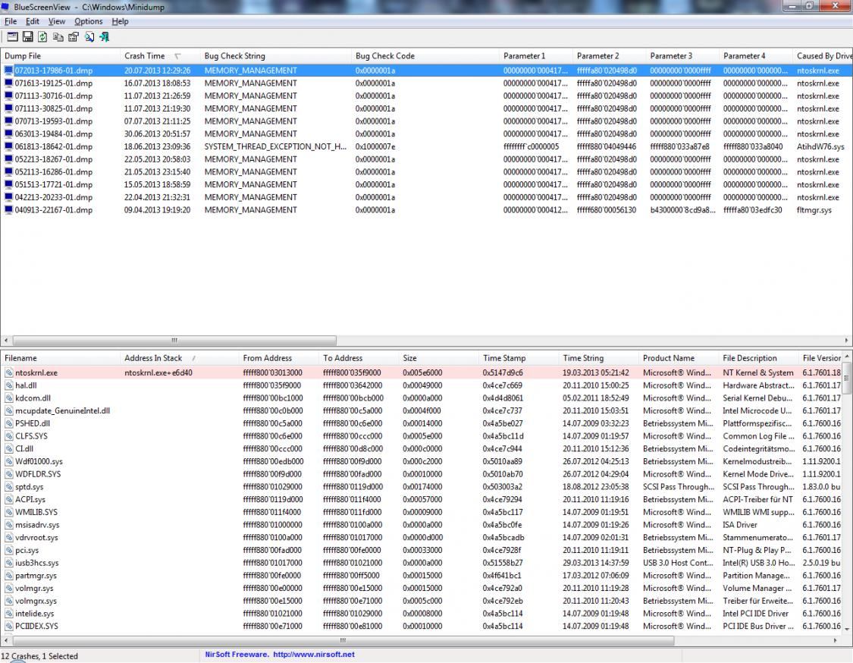Click the file icon beside PCIIDEX.SYS
Screen dimensions: 853x663
click(x=9, y=626)
